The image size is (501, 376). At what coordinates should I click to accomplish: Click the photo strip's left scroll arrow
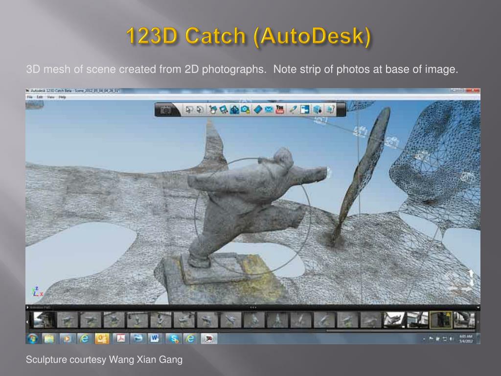click(27, 322)
